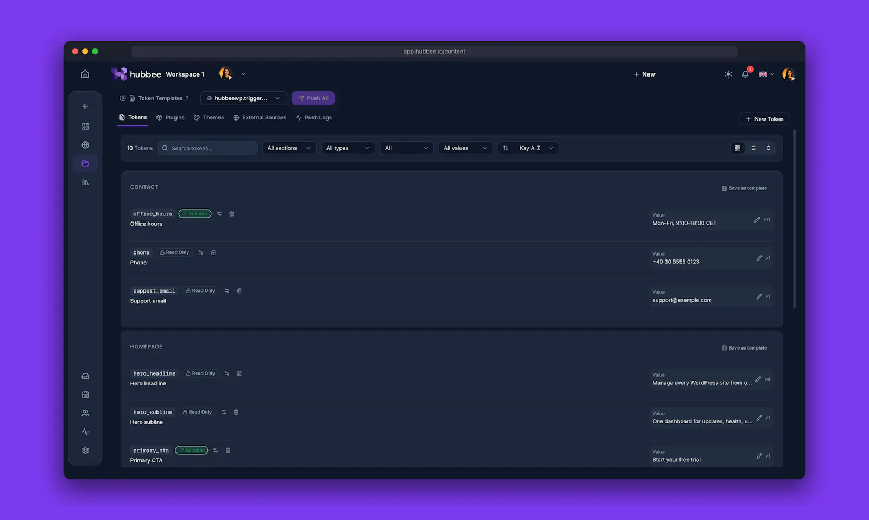Switch to the Themes tab
The image size is (869, 520).
(209, 118)
